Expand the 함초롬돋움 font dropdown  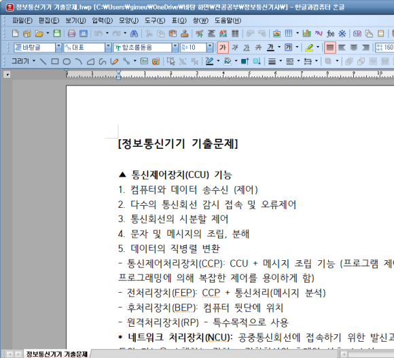(175, 48)
